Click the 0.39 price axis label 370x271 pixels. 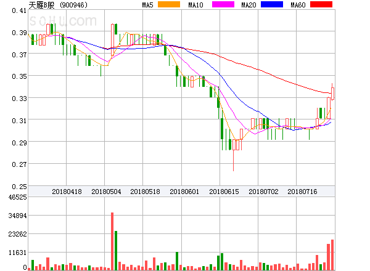19,33
